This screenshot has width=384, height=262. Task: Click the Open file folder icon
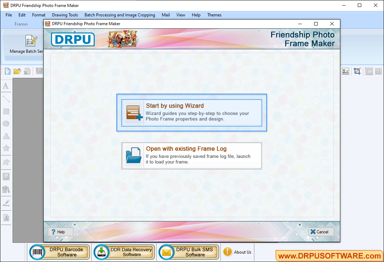(17, 71)
